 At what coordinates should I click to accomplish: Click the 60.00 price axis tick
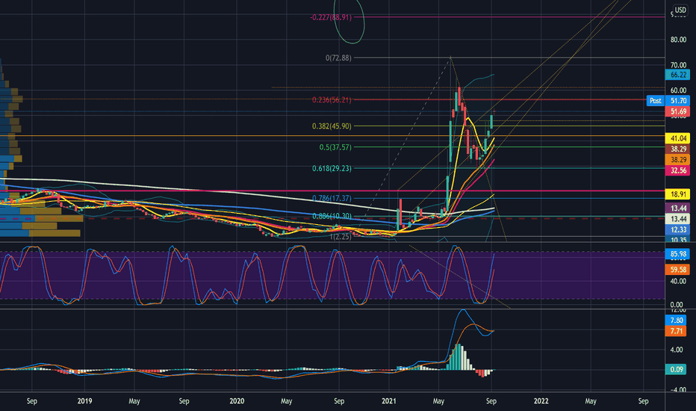[x=678, y=90]
